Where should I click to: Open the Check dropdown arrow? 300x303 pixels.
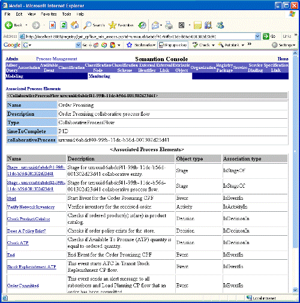213,45
